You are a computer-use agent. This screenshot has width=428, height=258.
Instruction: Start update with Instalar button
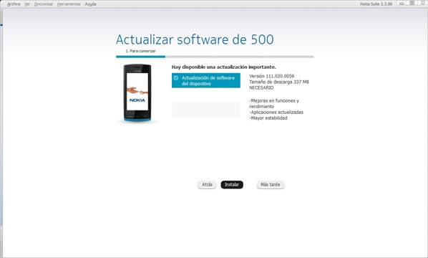(232, 185)
